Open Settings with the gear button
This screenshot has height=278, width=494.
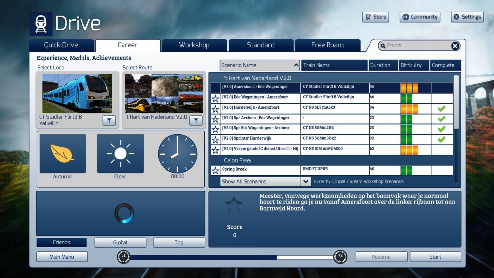(467, 17)
